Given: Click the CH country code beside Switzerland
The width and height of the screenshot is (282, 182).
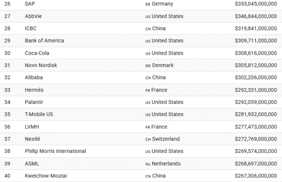Looking at the screenshot, I should point(148,139).
